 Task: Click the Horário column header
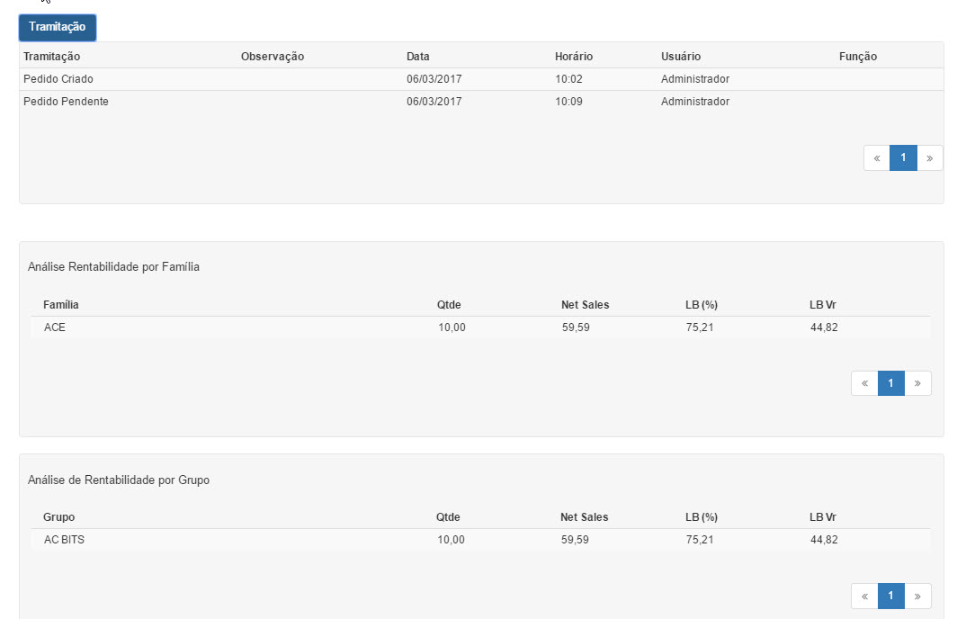coord(574,56)
